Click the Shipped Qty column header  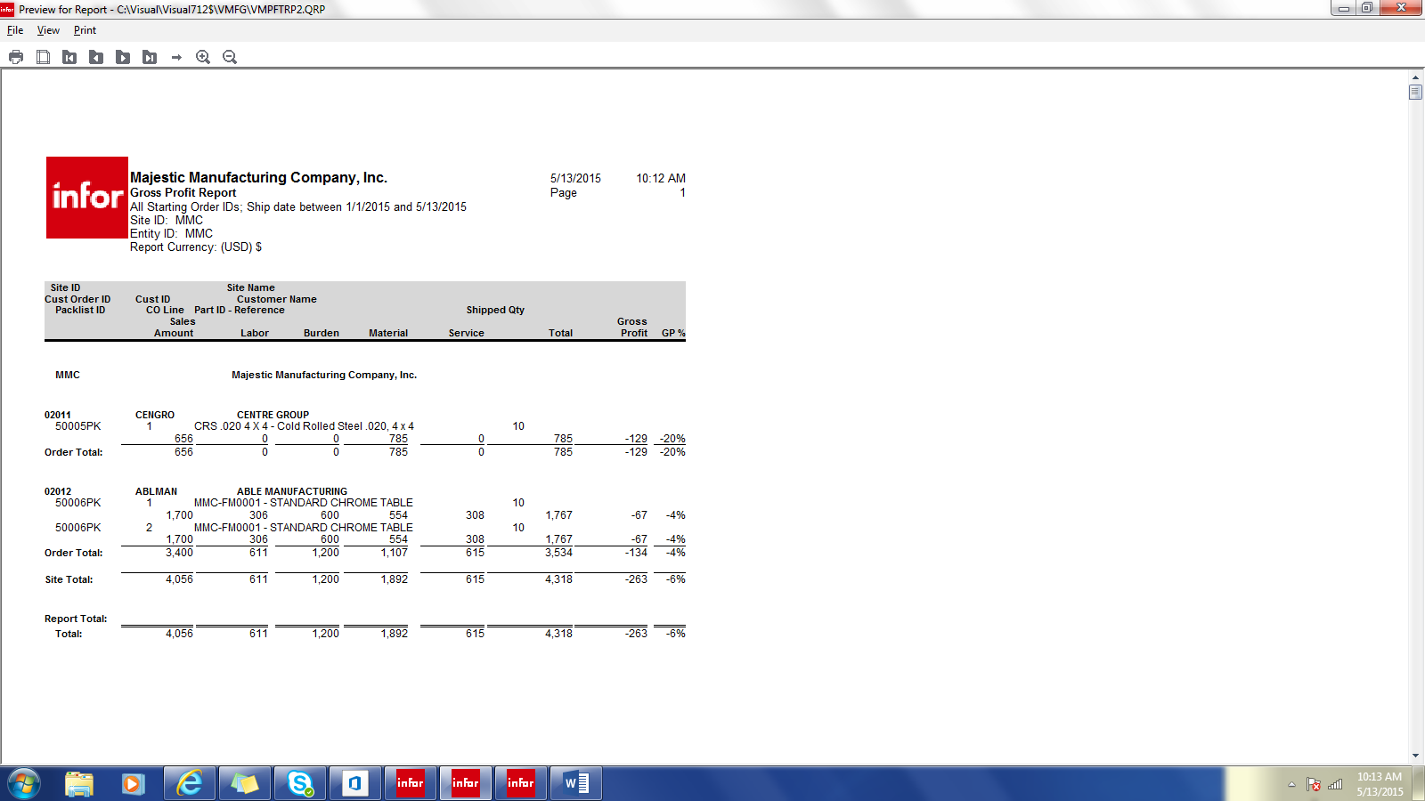point(495,310)
